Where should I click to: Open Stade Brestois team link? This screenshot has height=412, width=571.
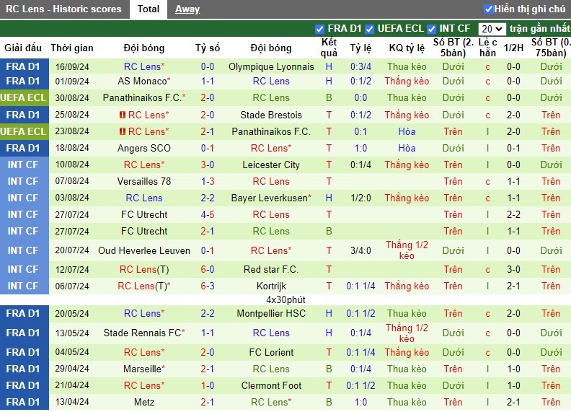[x=271, y=115]
